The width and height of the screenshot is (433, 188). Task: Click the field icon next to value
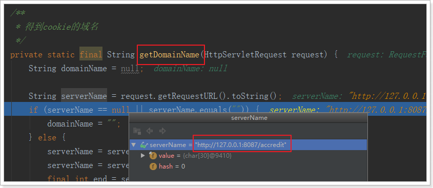(153, 156)
